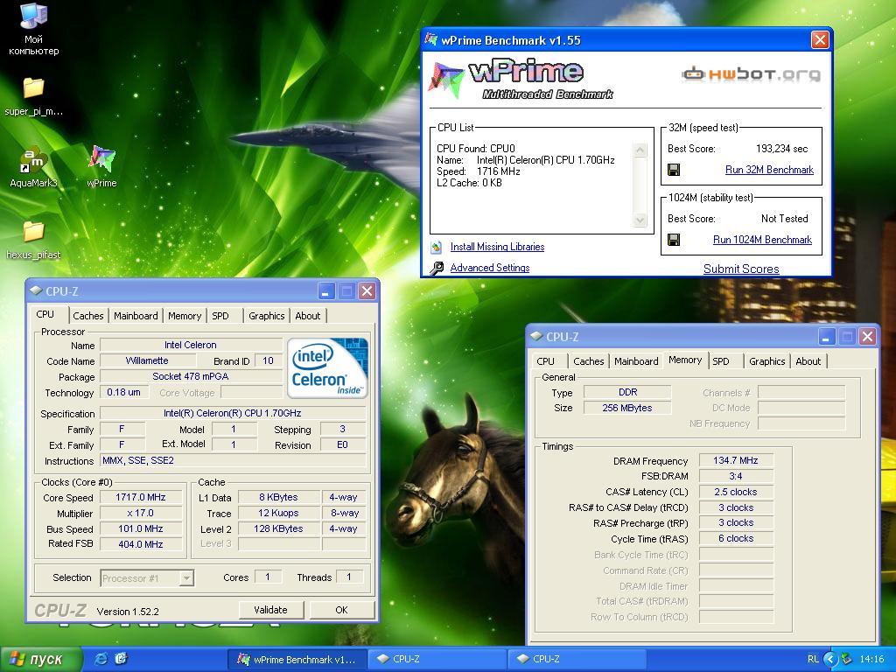Run 32M Benchmark link in wPrime
The width and height of the screenshot is (896, 672).
click(769, 170)
